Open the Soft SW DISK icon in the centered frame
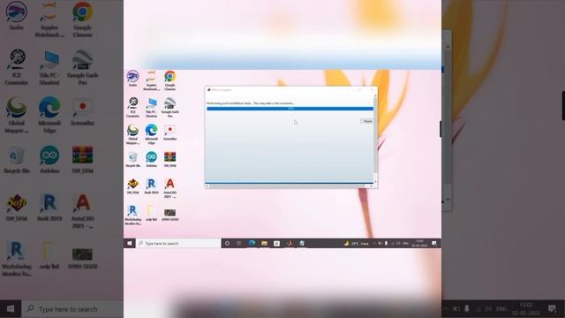Viewport: 565px width, 318px height. pyautogui.click(x=132, y=186)
